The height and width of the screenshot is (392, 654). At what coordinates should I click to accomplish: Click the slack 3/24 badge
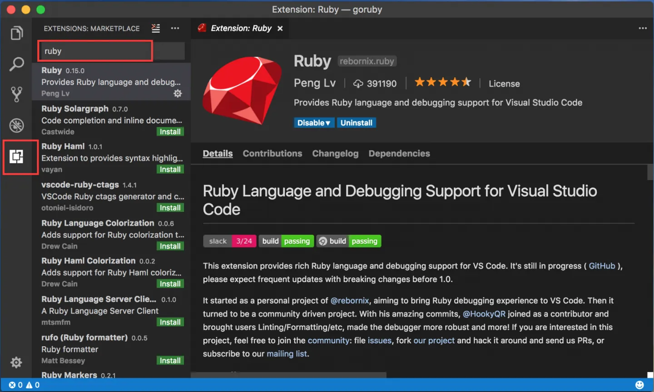(230, 241)
